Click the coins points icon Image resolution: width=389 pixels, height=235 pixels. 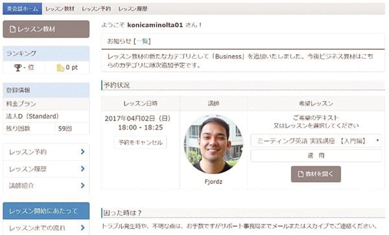coord(60,67)
